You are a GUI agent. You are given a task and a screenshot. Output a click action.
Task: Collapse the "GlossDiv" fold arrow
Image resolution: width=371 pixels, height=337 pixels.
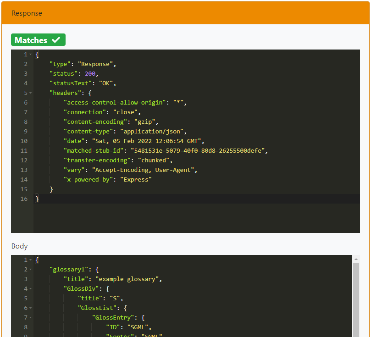(31, 289)
